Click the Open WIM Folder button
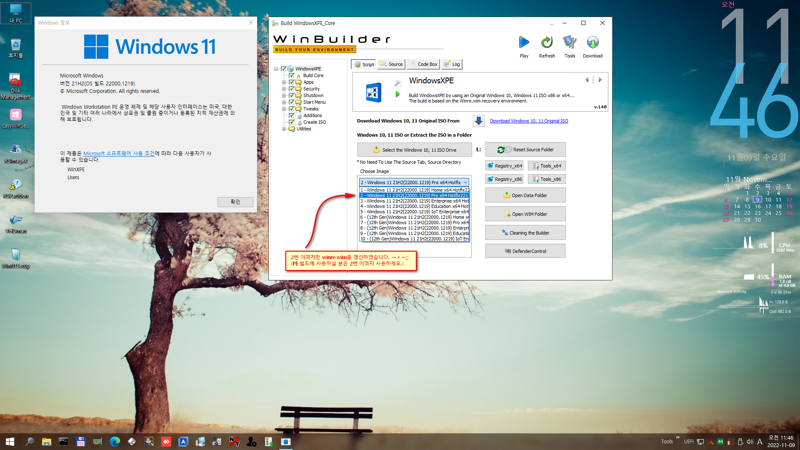 coord(525,214)
